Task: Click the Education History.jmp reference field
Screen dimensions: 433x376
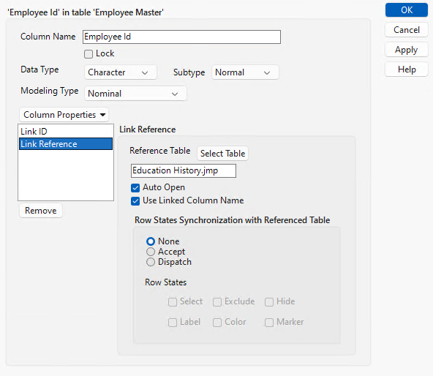Action: (x=184, y=170)
